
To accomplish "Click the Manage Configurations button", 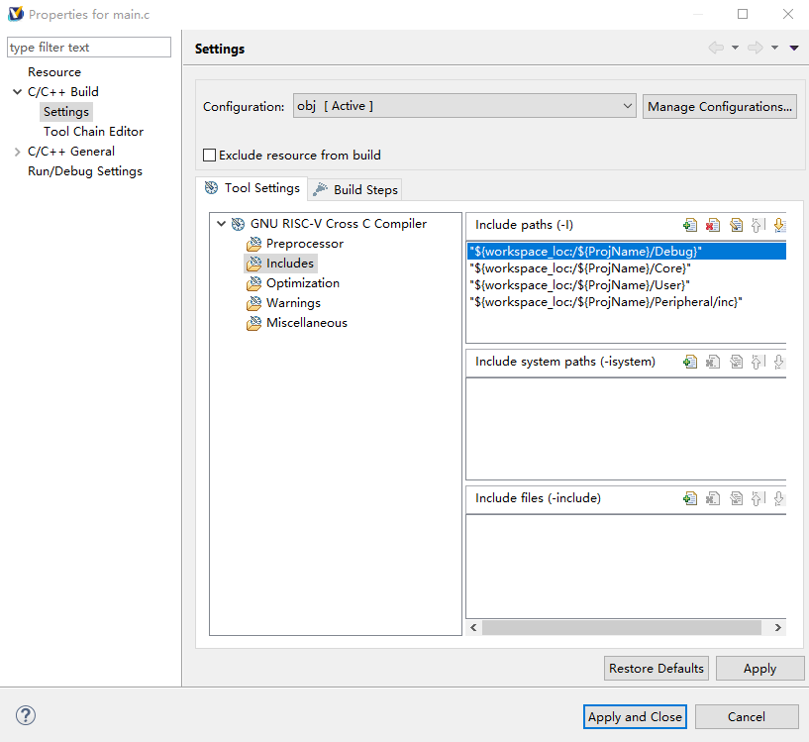I will [720, 106].
